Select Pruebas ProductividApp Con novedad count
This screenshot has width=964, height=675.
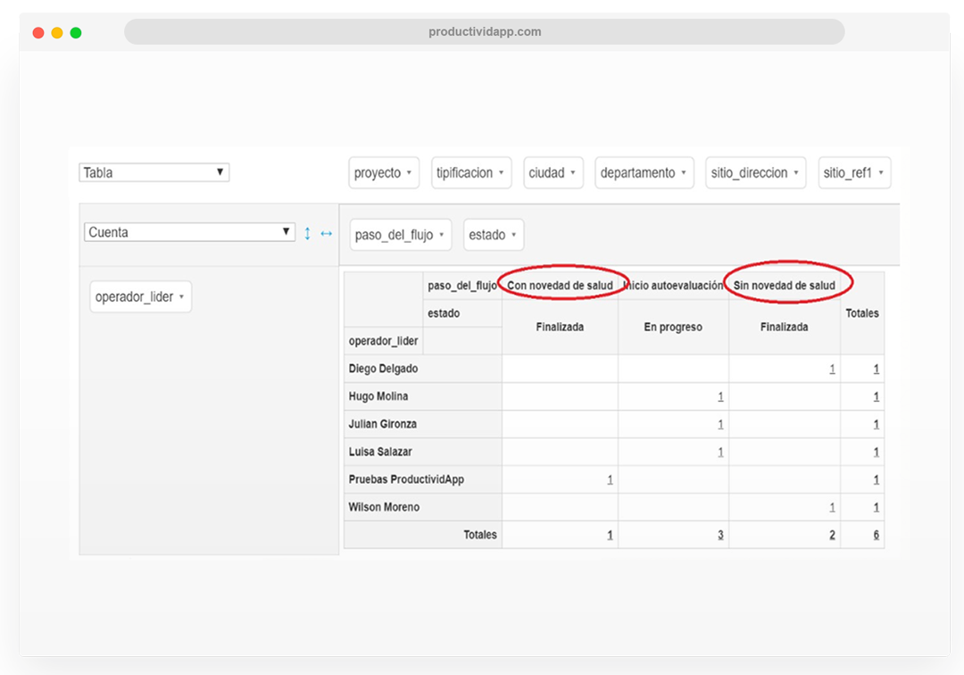pos(610,479)
